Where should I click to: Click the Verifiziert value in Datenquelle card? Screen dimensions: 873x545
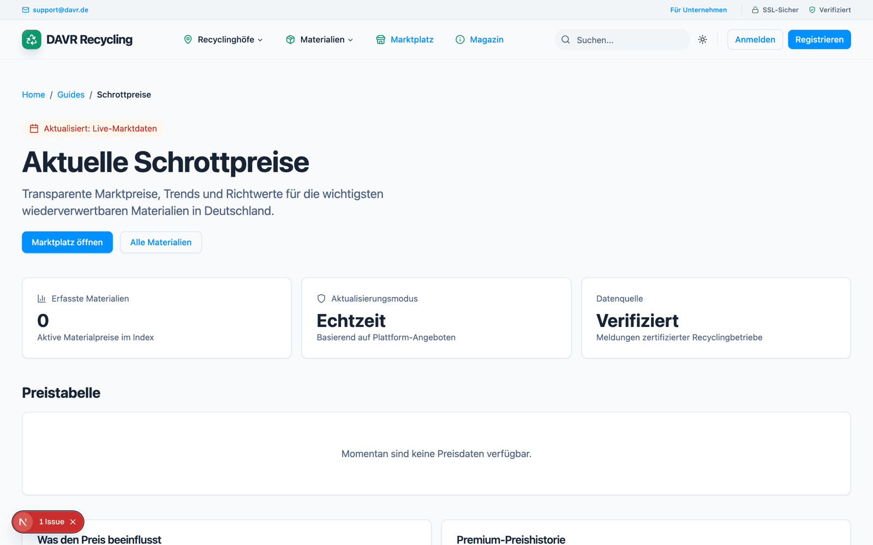[x=637, y=320]
